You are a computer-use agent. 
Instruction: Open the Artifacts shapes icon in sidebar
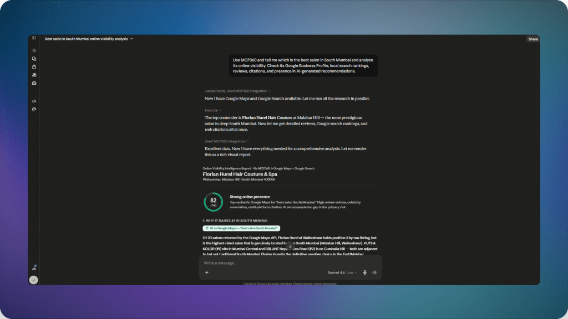[x=34, y=75]
